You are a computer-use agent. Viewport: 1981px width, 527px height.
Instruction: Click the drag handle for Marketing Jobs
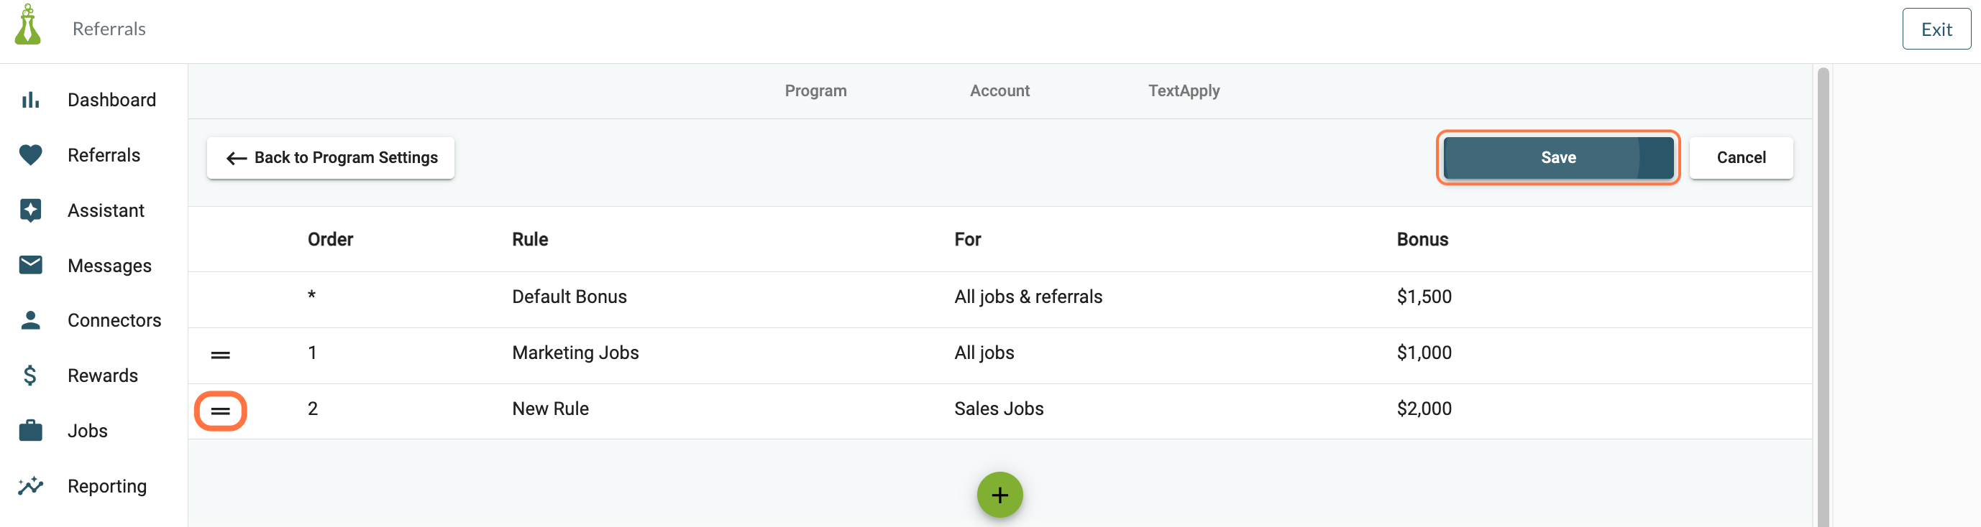(x=221, y=355)
